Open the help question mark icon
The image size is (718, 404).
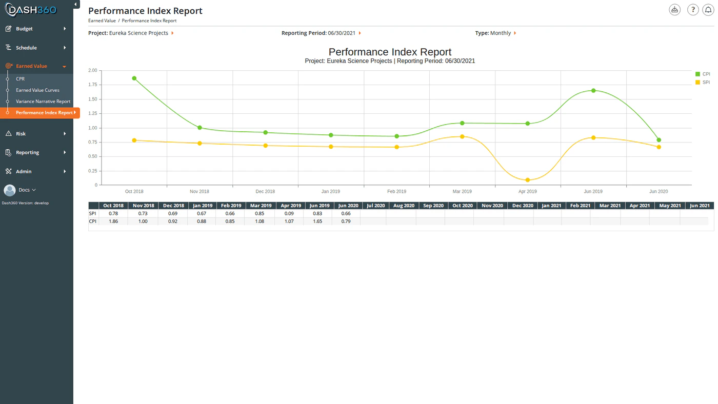[x=692, y=9]
